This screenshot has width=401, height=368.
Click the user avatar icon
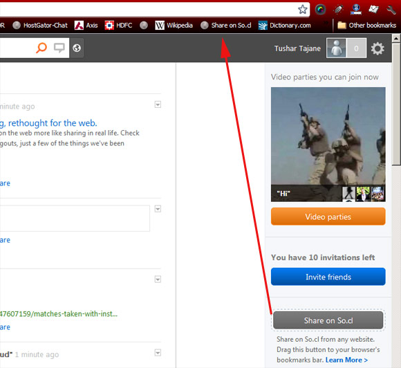(336, 48)
